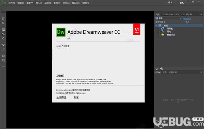Open the 桌面 site selector dropdown
This screenshot has width=204, height=129.
coord(169,18)
